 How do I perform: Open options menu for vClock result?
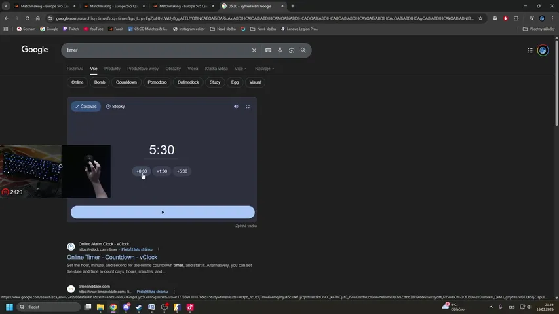pyautogui.click(x=159, y=249)
